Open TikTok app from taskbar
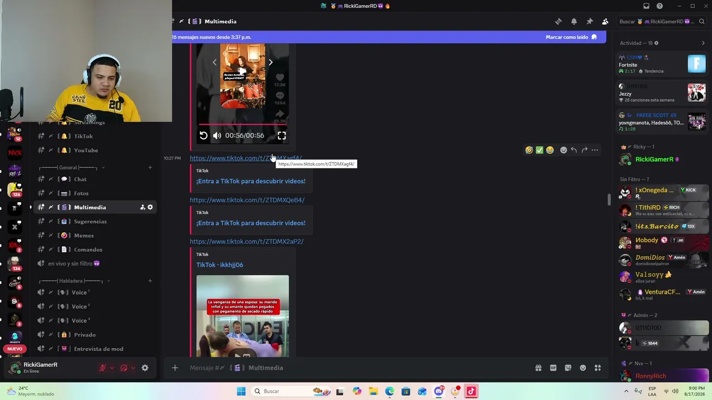Viewport: 712px width, 400px height. (471, 392)
